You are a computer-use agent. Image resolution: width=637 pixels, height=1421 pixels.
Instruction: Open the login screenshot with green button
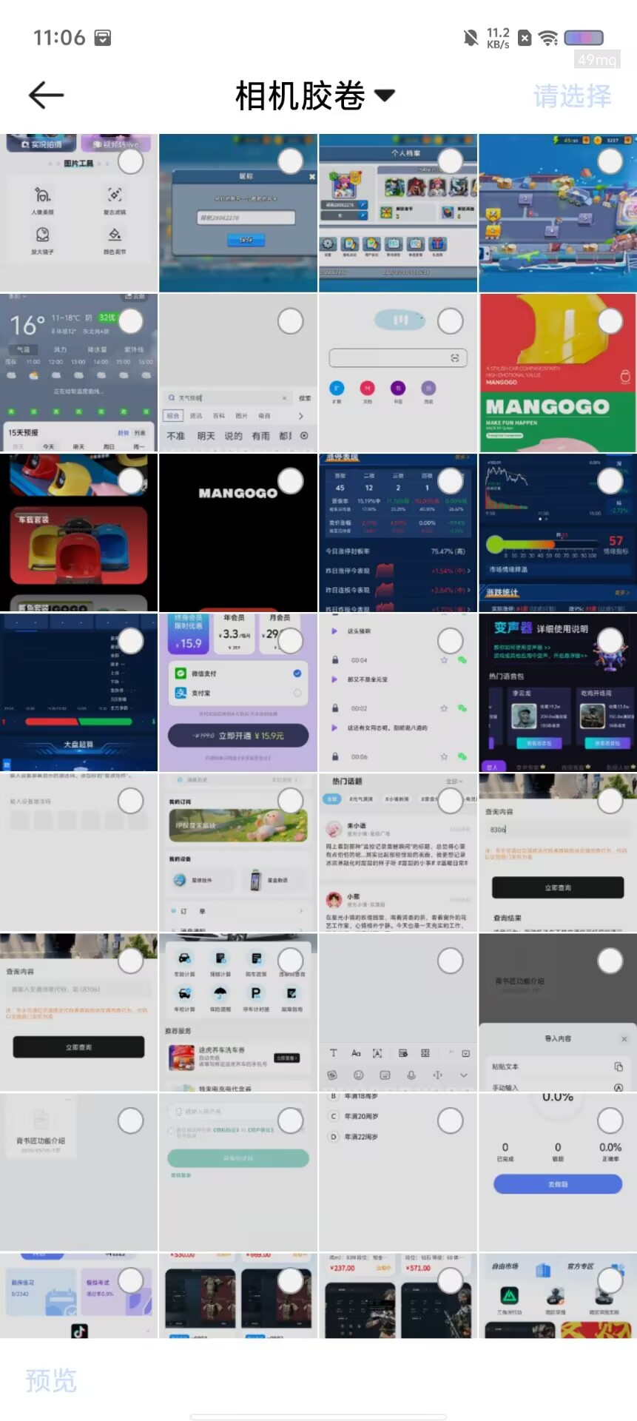click(x=238, y=1172)
